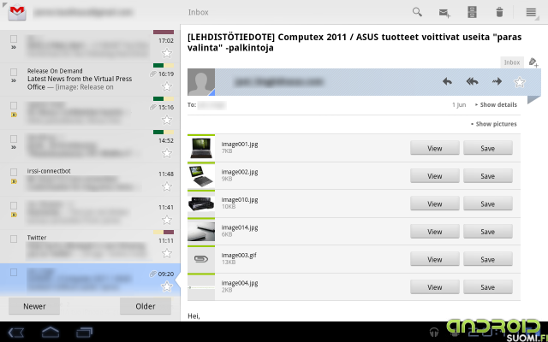Tap the image010.jpg thumbnail
548x342 pixels.
pyautogui.click(x=201, y=203)
